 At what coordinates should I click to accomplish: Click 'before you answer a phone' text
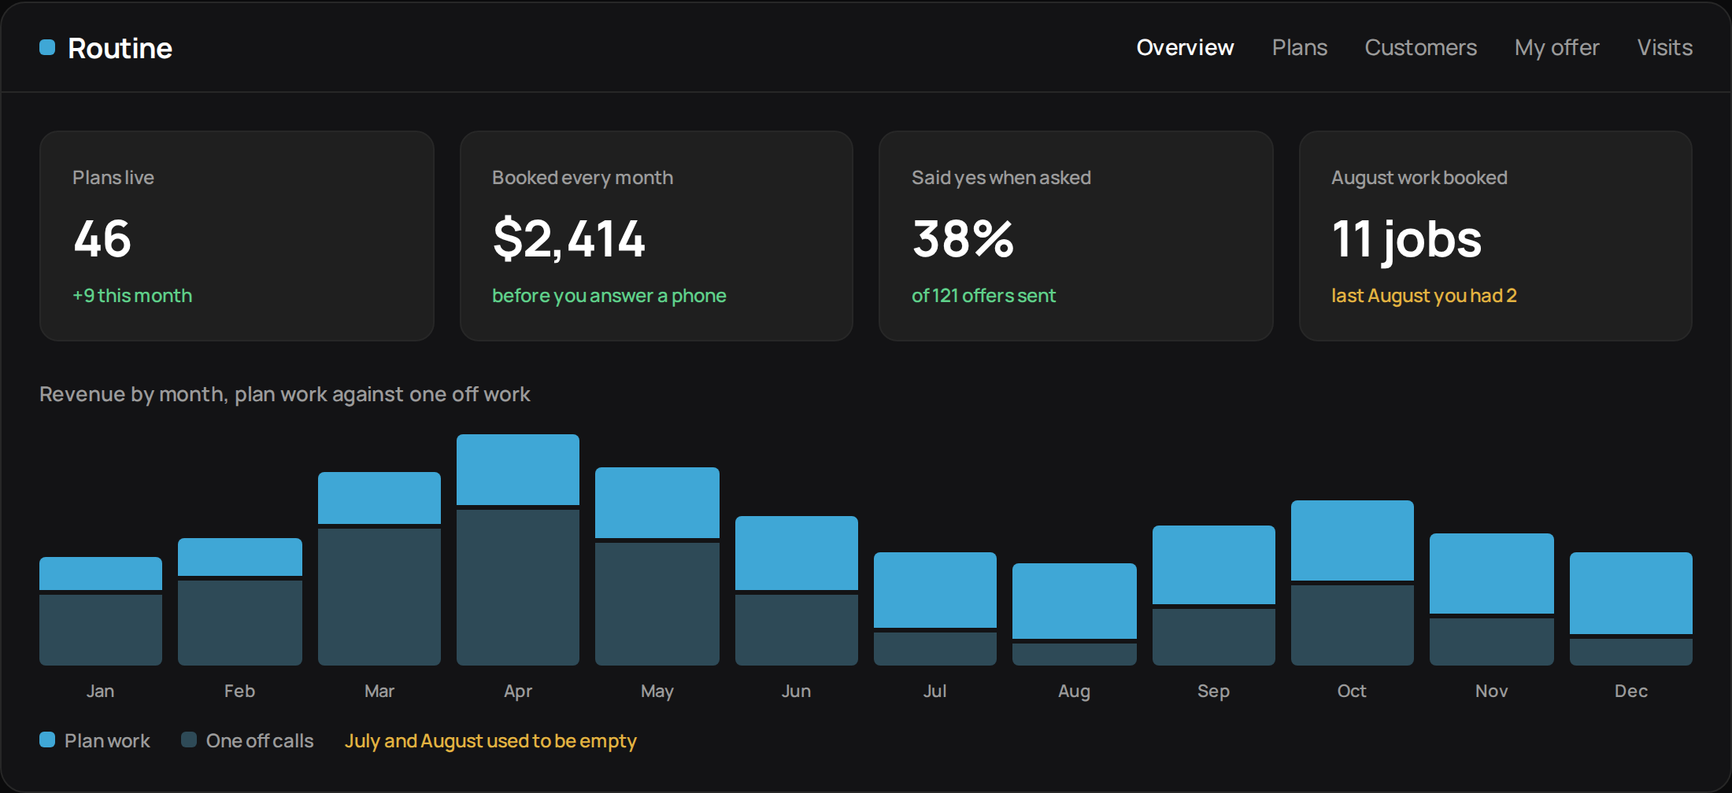pyautogui.click(x=609, y=296)
